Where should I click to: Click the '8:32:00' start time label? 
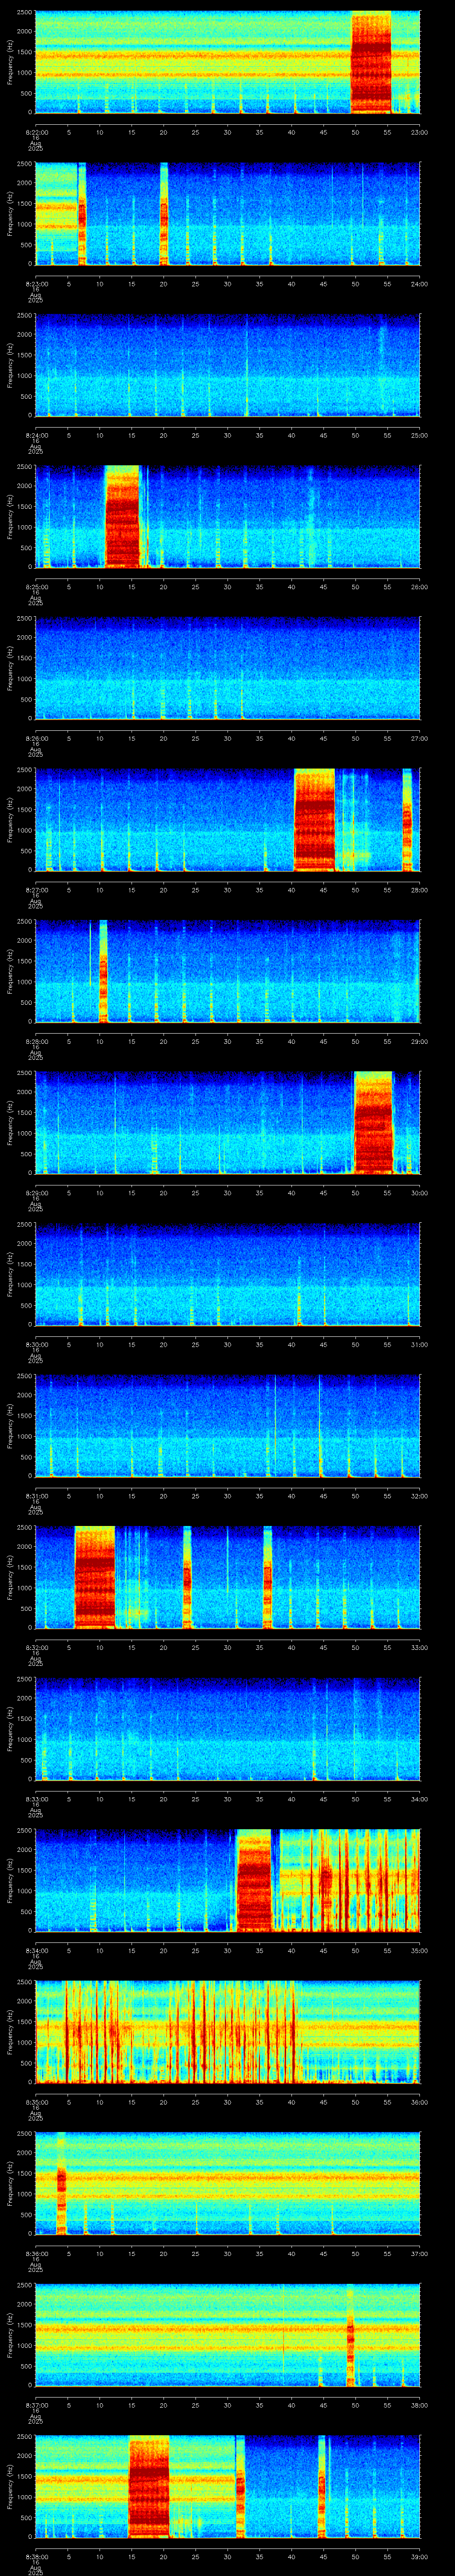36,1647
